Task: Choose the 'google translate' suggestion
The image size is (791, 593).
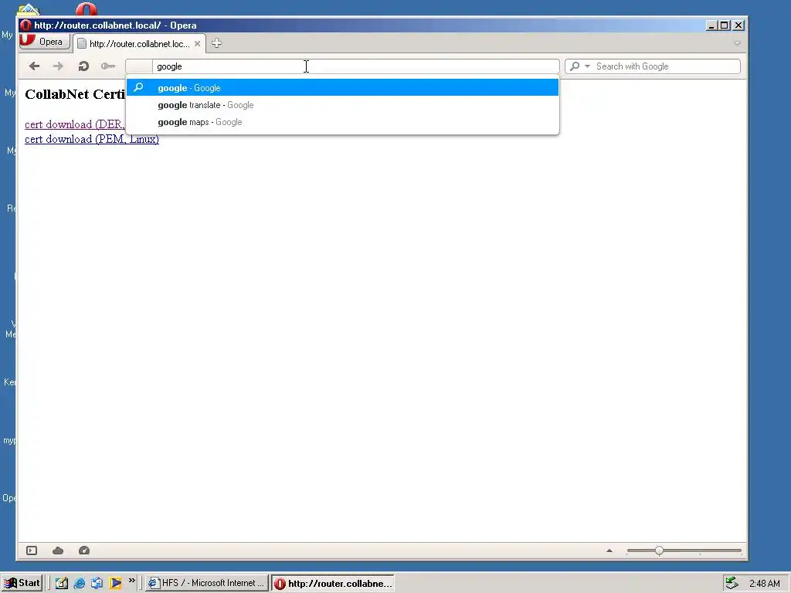Action: point(342,105)
